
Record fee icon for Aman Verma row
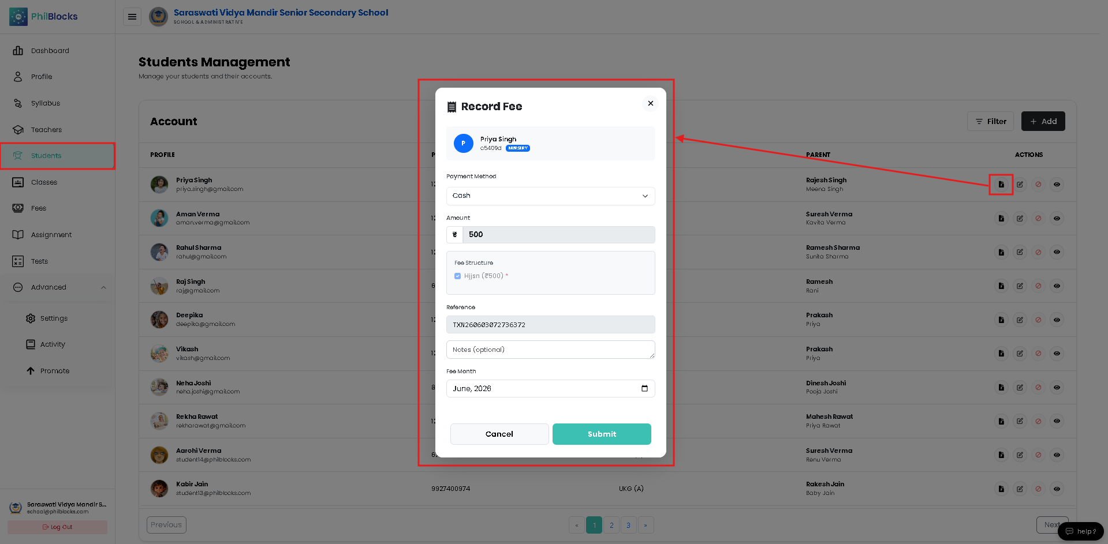point(1001,219)
